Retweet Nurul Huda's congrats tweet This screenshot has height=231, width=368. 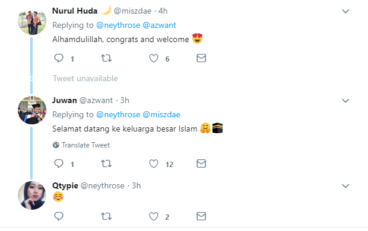106,58
